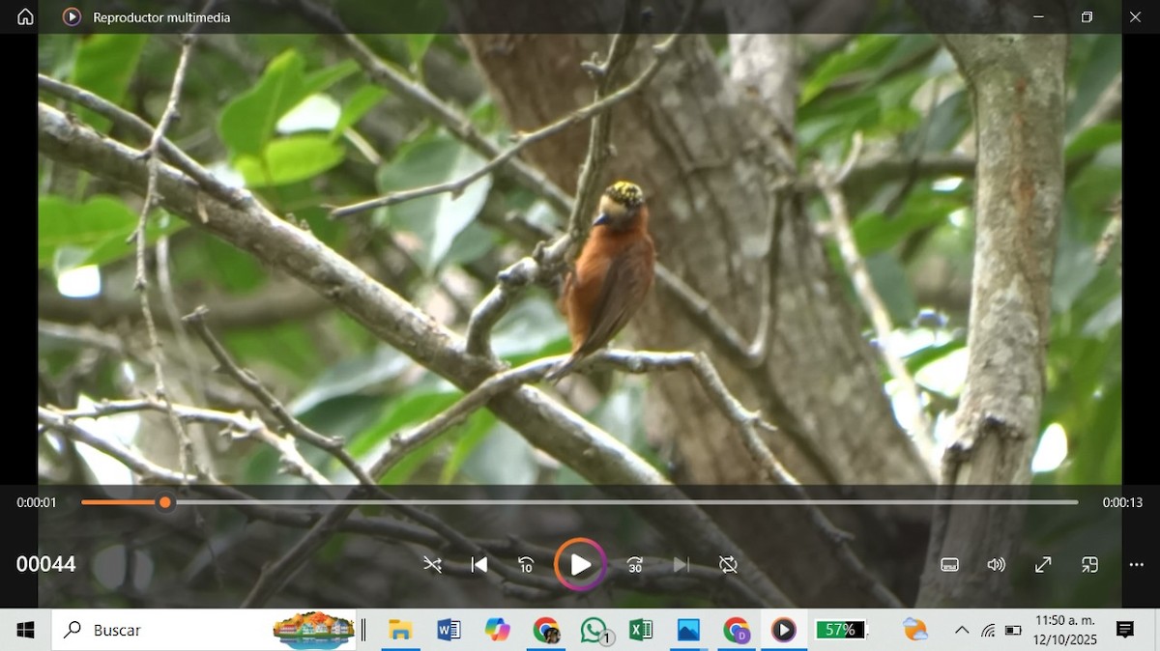Open WhatsApp from taskbar

pyautogui.click(x=594, y=630)
